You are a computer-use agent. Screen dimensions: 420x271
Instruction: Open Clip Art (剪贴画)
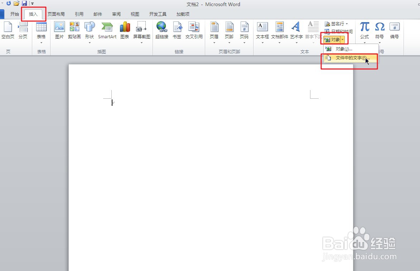(x=74, y=30)
